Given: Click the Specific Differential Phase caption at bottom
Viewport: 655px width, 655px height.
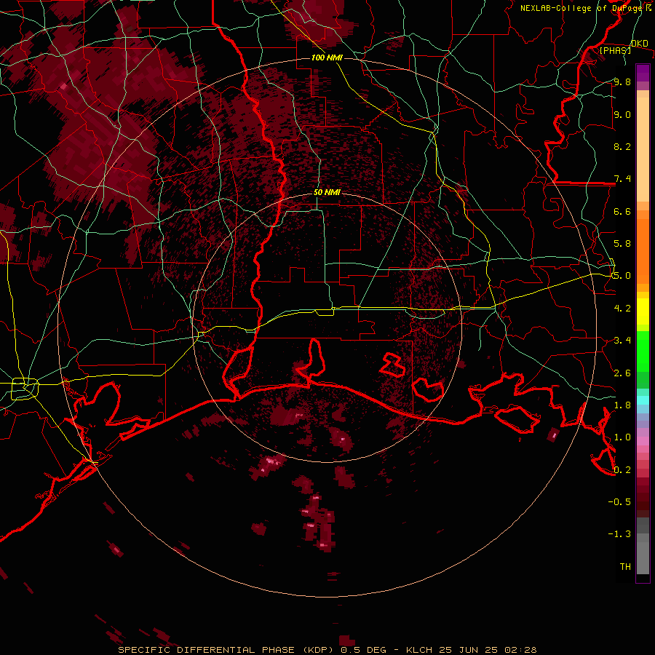Looking at the screenshot, I should click(x=327, y=650).
